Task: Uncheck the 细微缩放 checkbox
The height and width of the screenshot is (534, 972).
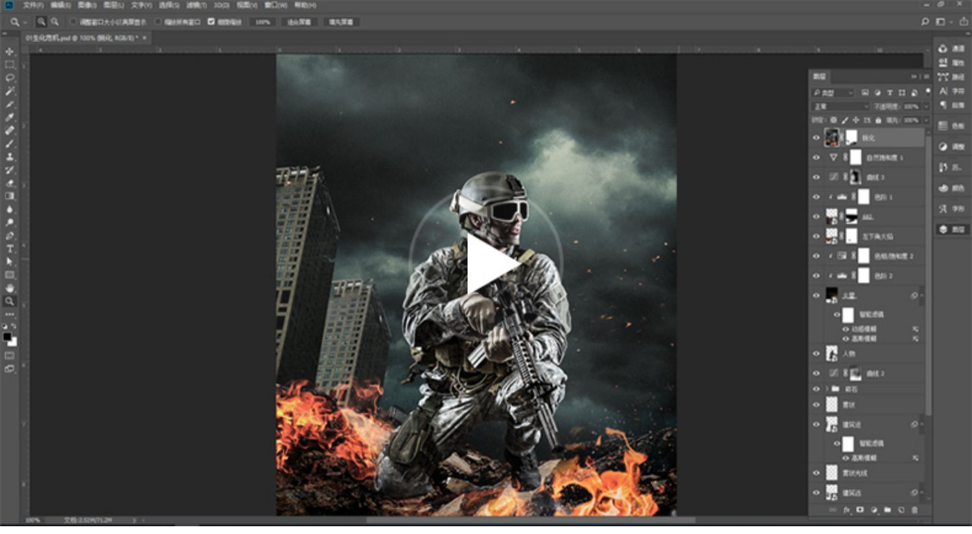Action: point(211,22)
